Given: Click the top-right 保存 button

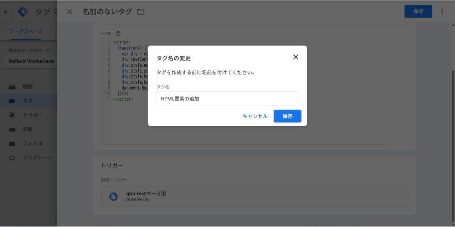Looking at the screenshot, I should tap(418, 11).
